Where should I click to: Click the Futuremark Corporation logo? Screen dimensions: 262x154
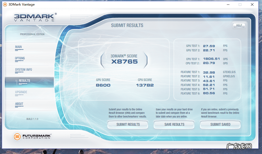click(x=32, y=137)
